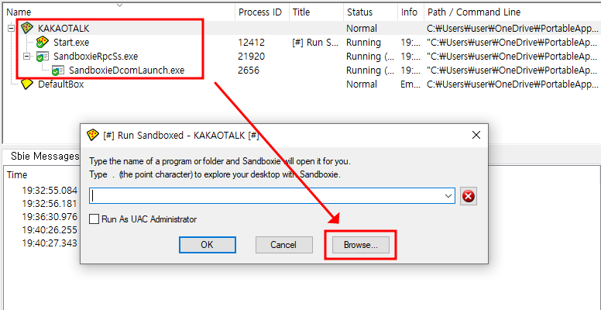This screenshot has height=310, width=601.
Task: Click the Start.exe process icon
Action: pyautogui.click(x=42, y=42)
